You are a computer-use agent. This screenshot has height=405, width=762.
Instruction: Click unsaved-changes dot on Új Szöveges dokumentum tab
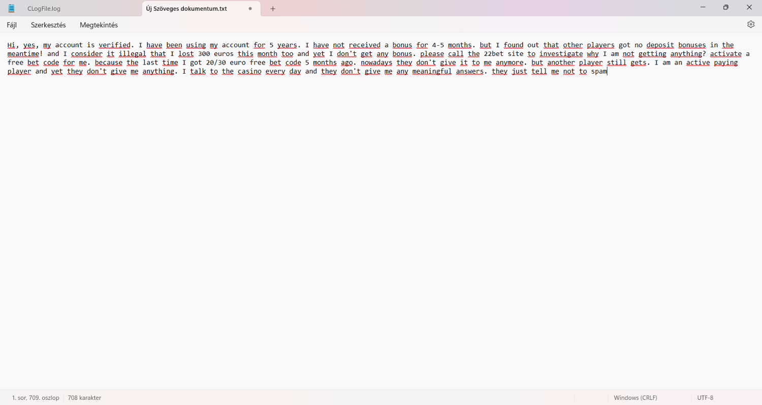pos(250,9)
